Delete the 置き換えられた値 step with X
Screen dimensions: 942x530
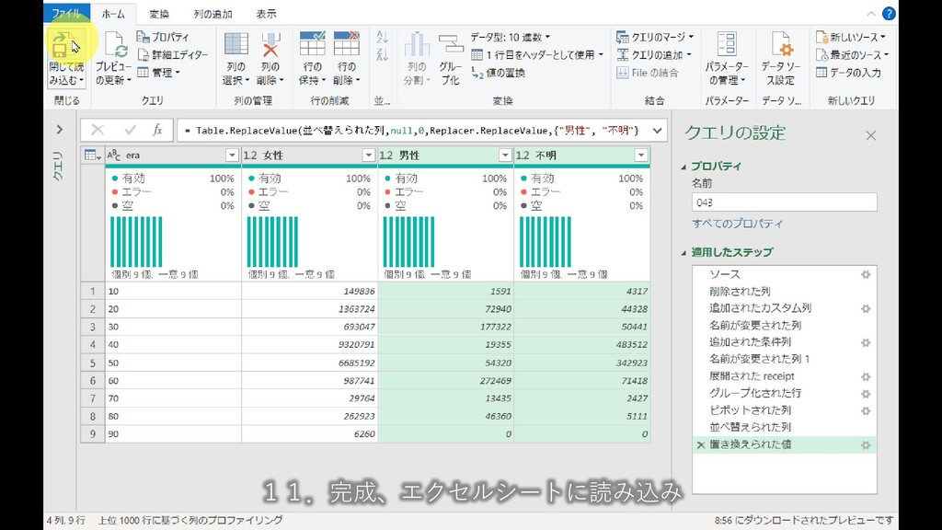pos(701,444)
